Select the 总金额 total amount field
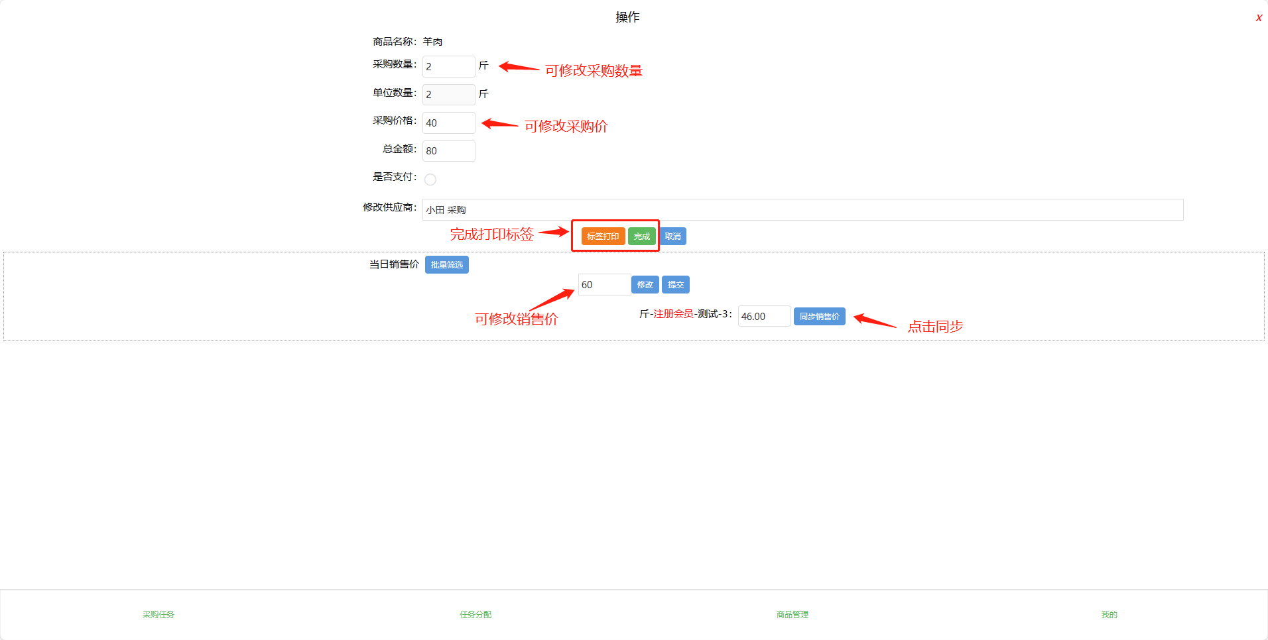Viewport: 1268px width, 640px height. tap(448, 151)
